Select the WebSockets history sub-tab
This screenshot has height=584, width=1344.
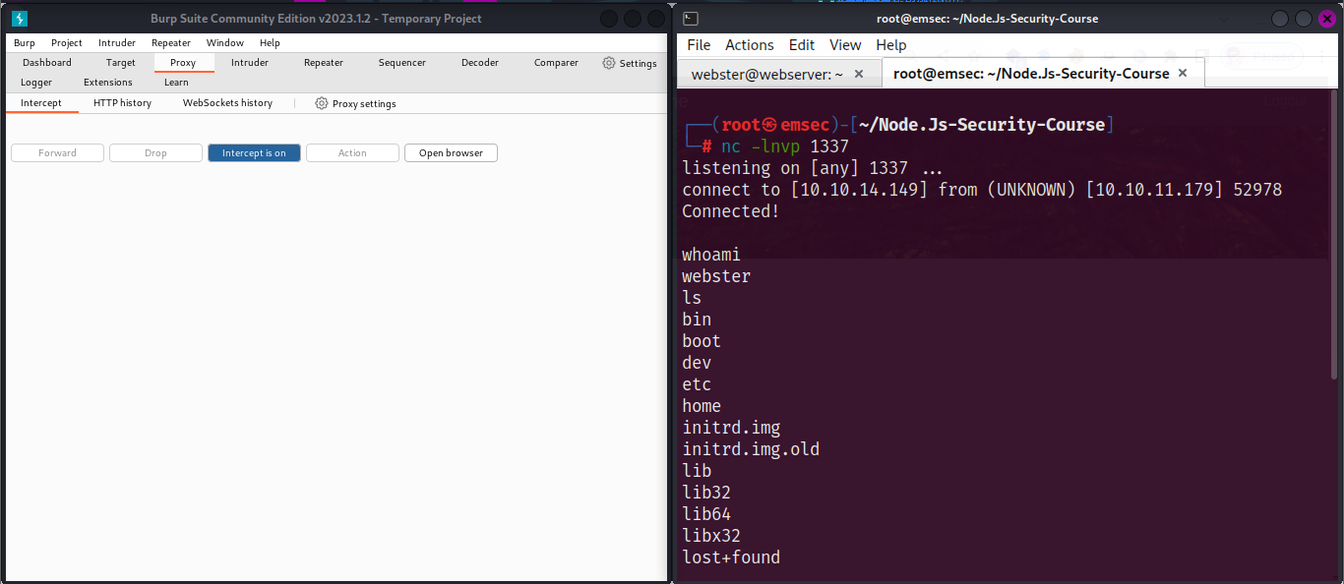pos(227,103)
